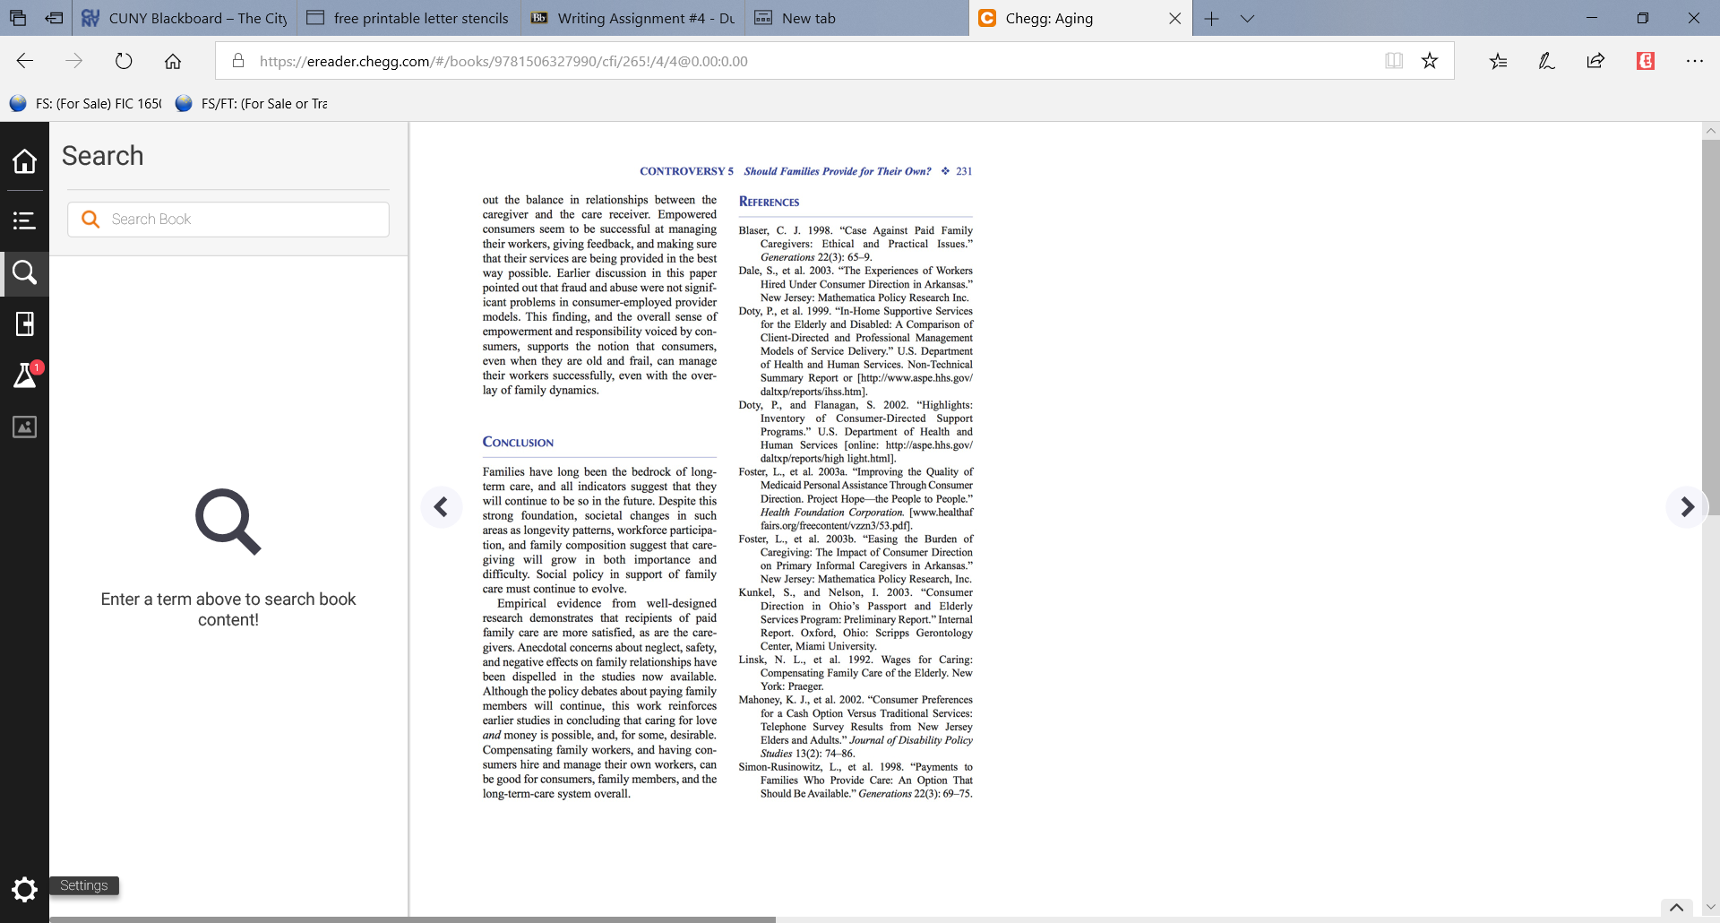Refresh the page with reload icon
The height and width of the screenshot is (923, 1720).
(124, 61)
